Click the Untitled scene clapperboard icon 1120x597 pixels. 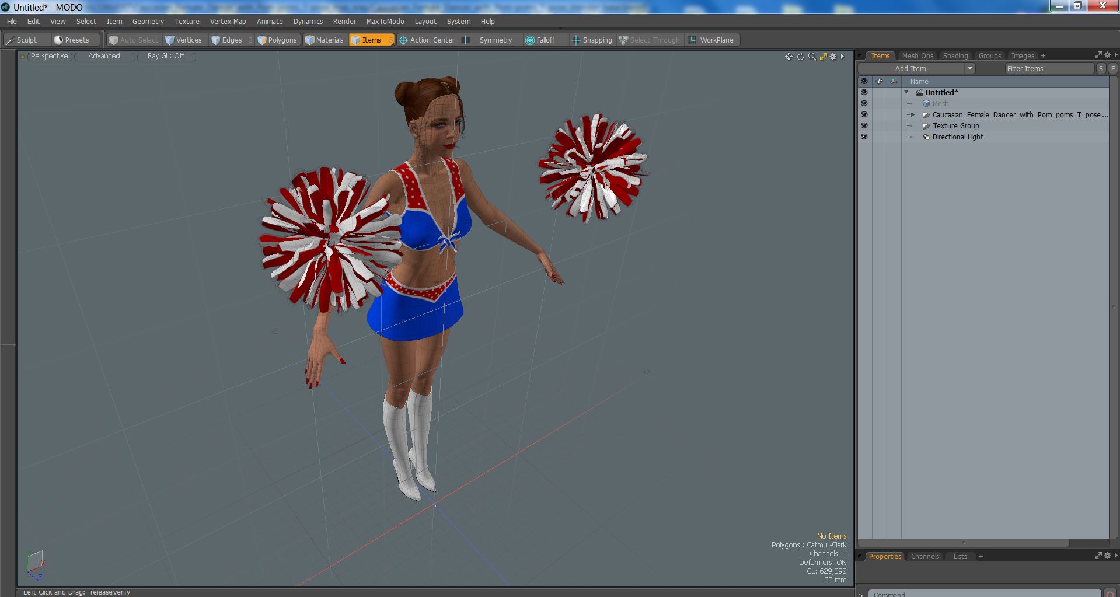coord(919,93)
